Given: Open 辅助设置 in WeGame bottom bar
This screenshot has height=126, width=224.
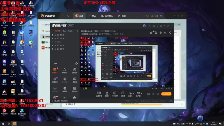Looking at the screenshot, I should pos(70,104).
